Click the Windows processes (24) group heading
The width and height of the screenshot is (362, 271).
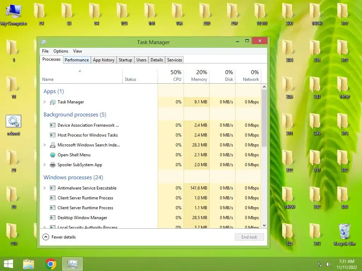click(73, 177)
